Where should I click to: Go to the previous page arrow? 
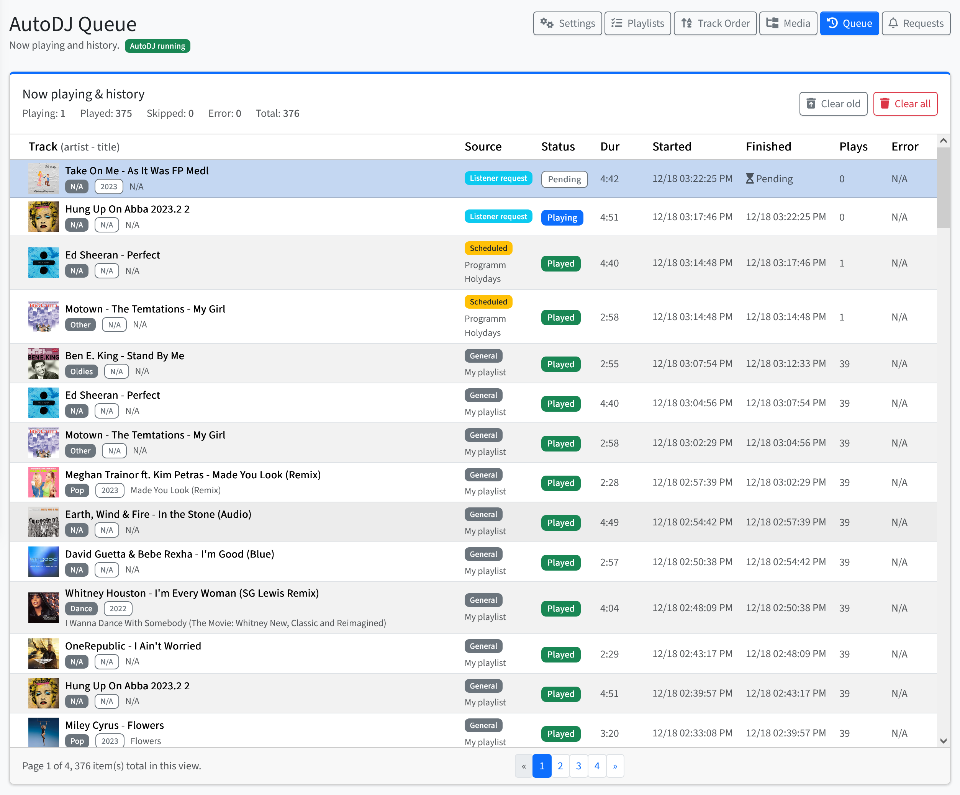pyautogui.click(x=524, y=766)
